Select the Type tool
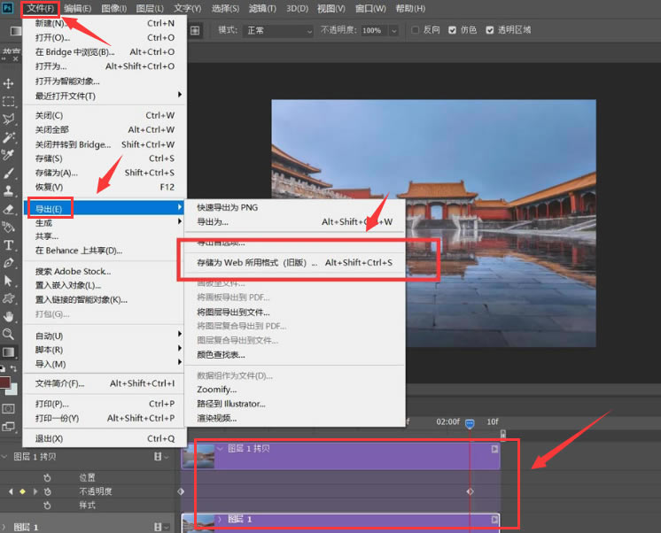 click(9, 245)
